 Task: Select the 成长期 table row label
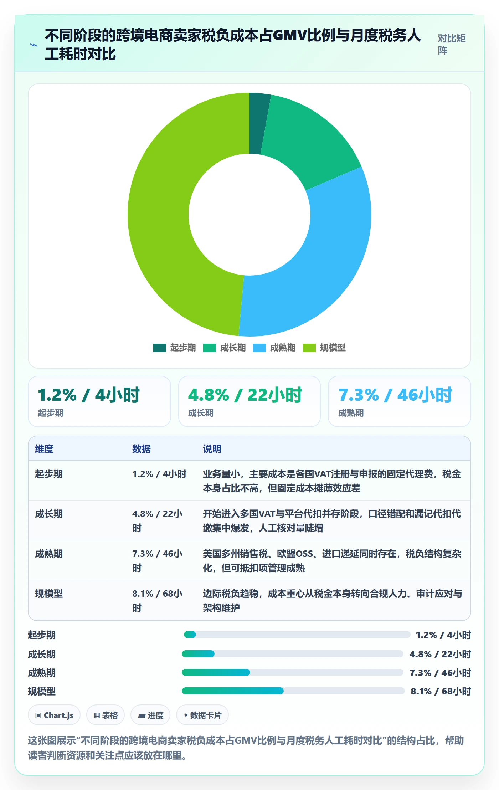tap(49, 514)
